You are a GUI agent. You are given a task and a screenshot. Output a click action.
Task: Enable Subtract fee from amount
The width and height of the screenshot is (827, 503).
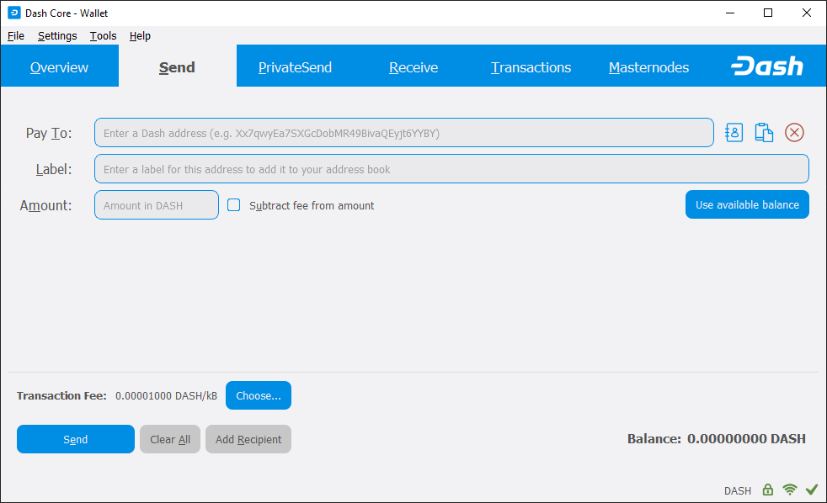click(x=233, y=205)
